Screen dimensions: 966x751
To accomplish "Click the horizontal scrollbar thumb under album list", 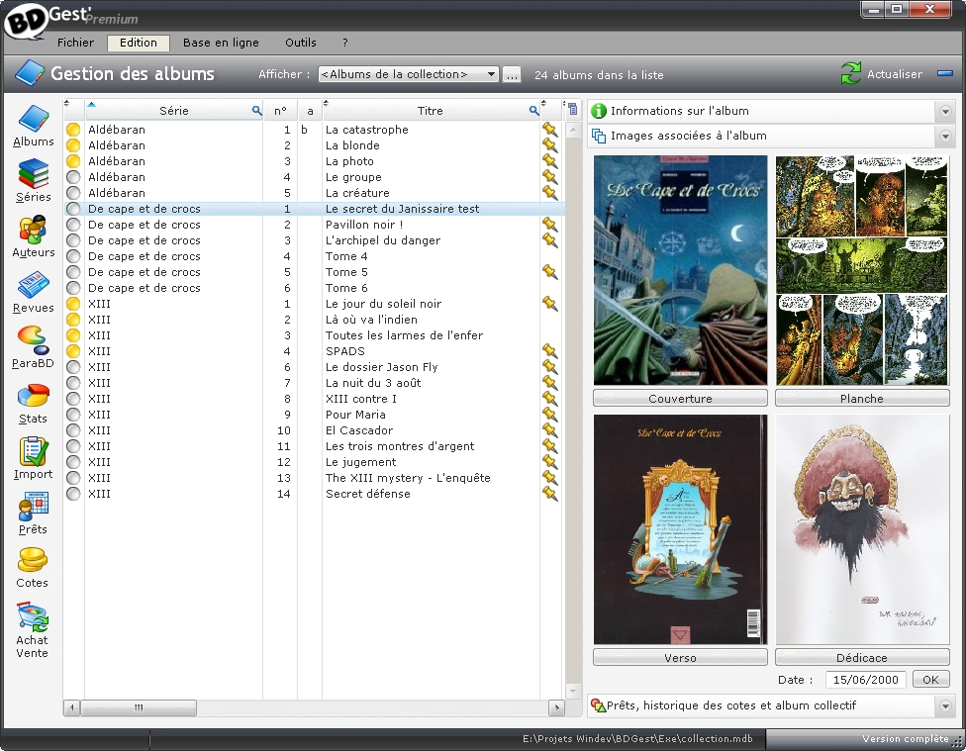I will coord(139,707).
